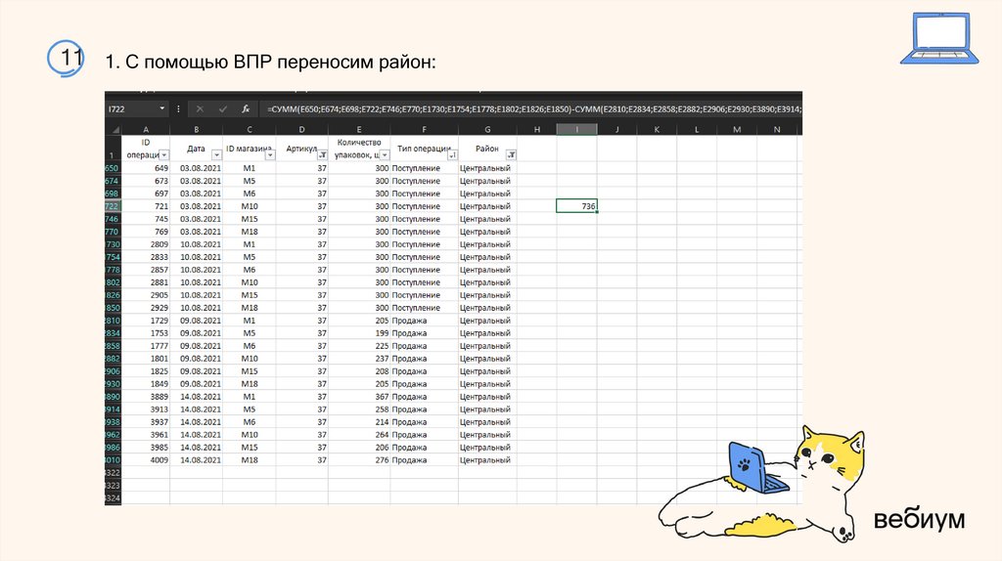Click quantity cell 258

pos(359,410)
